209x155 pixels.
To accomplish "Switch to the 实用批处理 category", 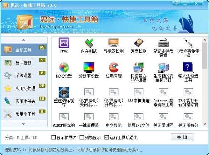I will pos(24,88).
